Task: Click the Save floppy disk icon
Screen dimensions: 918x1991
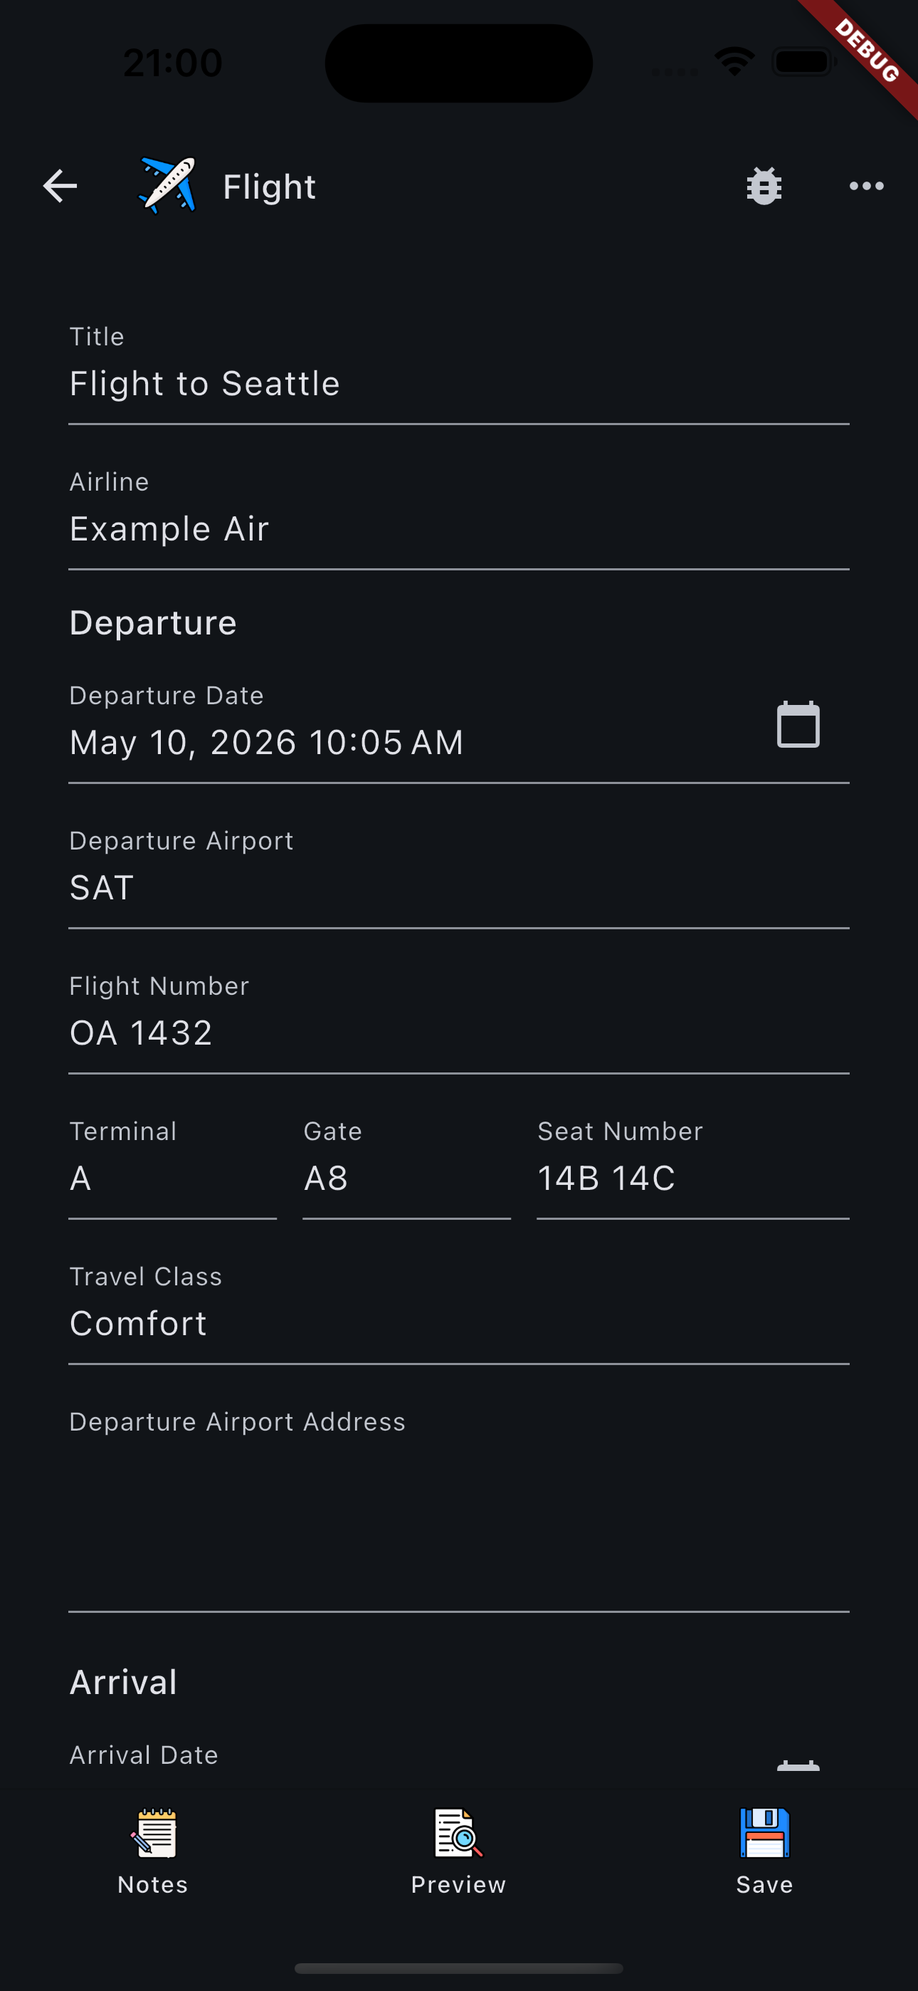Action: pyautogui.click(x=764, y=1832)
